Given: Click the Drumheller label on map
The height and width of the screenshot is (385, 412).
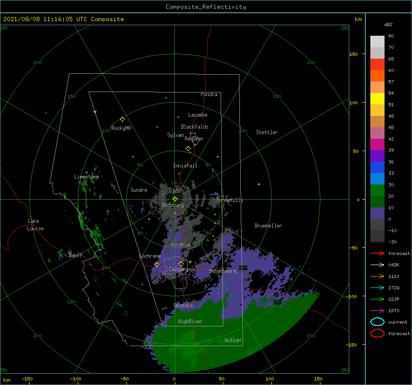Looking at the screenshot, I should pos(268,226).
